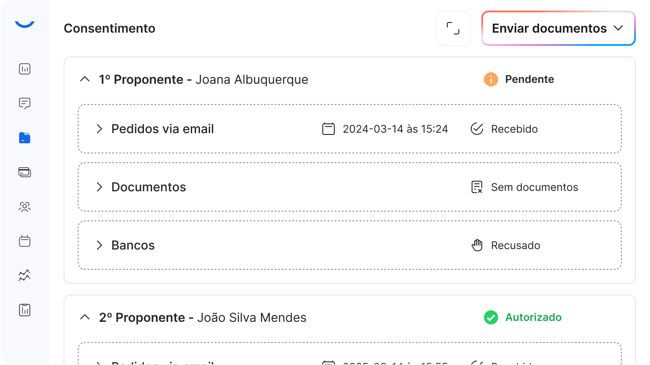Open the credit card sidebar icon
Screen dimensions: 650x365
tap(25, 172)
